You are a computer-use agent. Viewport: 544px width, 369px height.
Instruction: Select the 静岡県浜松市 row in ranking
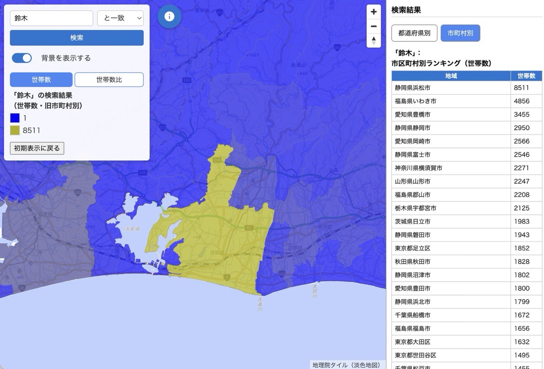(451, 88)
